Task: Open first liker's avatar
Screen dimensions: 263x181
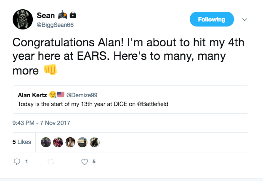Action: [46, 142]
